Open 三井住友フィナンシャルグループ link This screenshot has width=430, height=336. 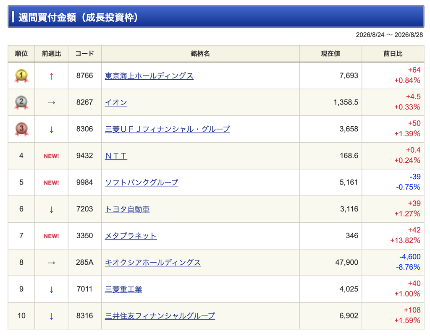pos(160,316)
